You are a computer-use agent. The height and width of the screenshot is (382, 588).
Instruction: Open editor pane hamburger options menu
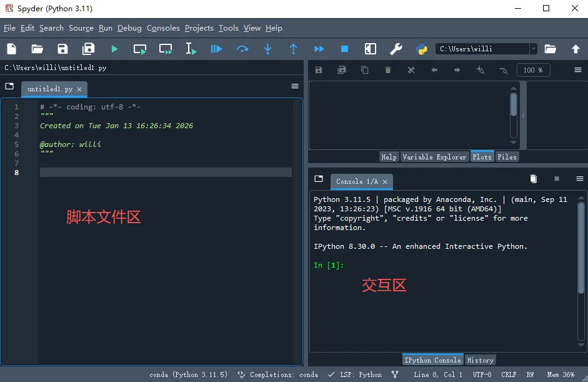coord(295,86)
